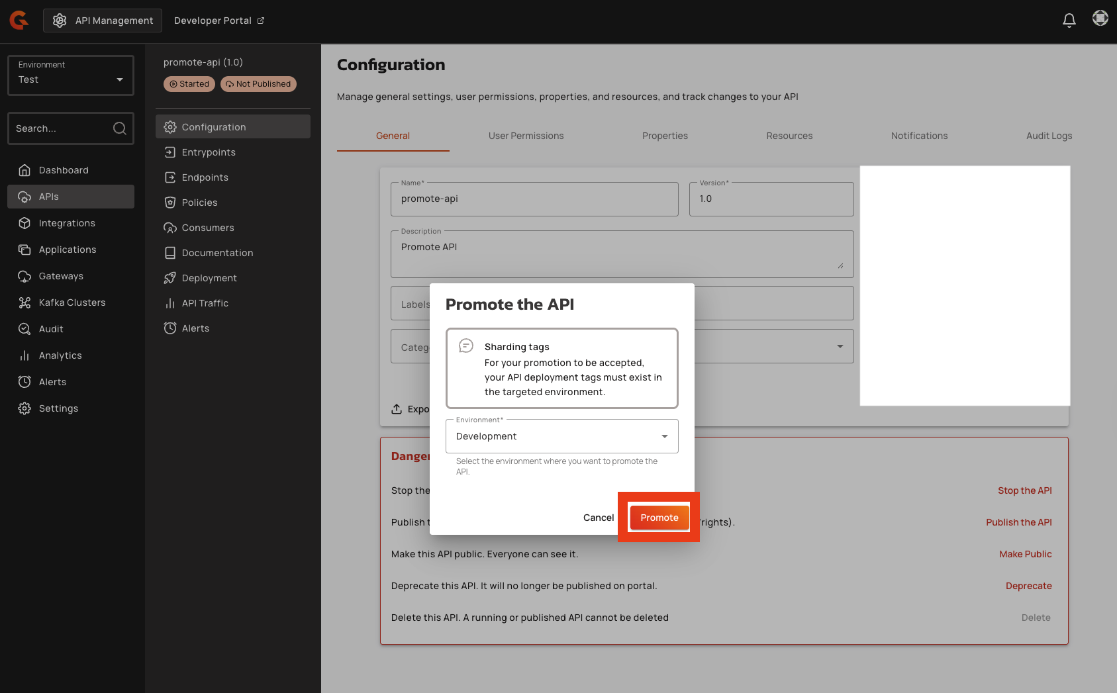
Task: Click the API Name input field
Action: [x=534, y=199]
